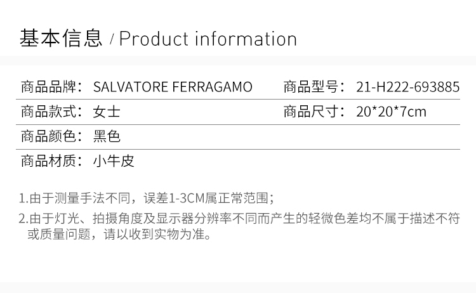The height and width of the screenshot is (293, 476).
Task: Select the 女士 style value
Action: click(107, 112)
